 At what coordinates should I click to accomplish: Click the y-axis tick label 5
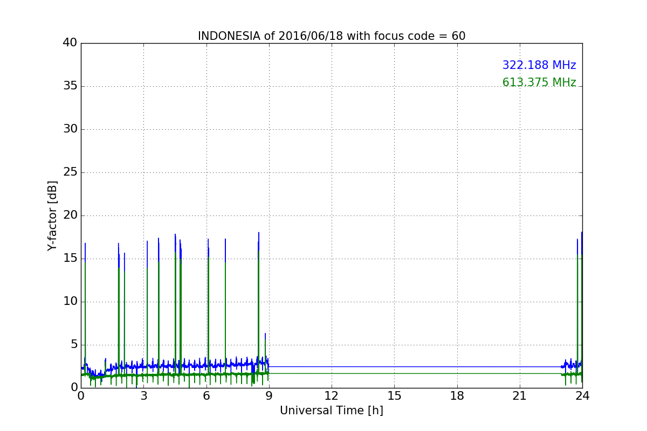click(x=73, y=345)
